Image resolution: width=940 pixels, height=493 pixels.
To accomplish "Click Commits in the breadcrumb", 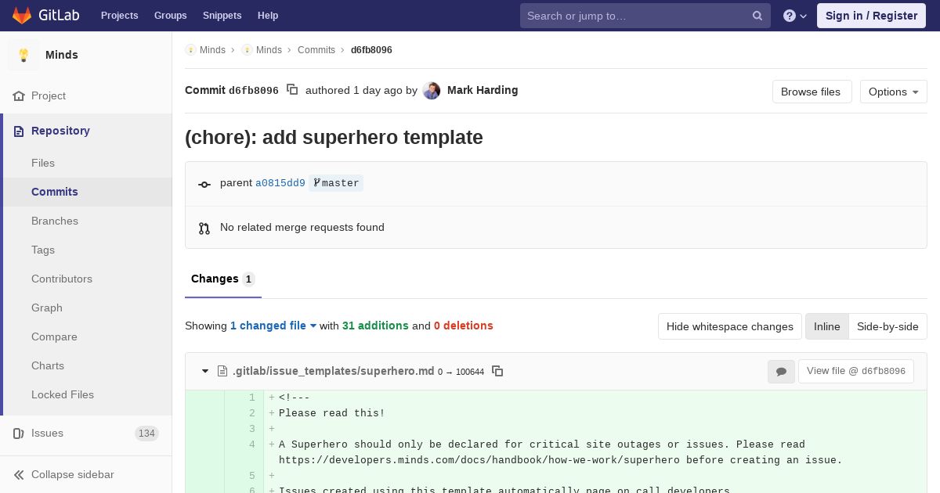I will (x=316, y=50).
